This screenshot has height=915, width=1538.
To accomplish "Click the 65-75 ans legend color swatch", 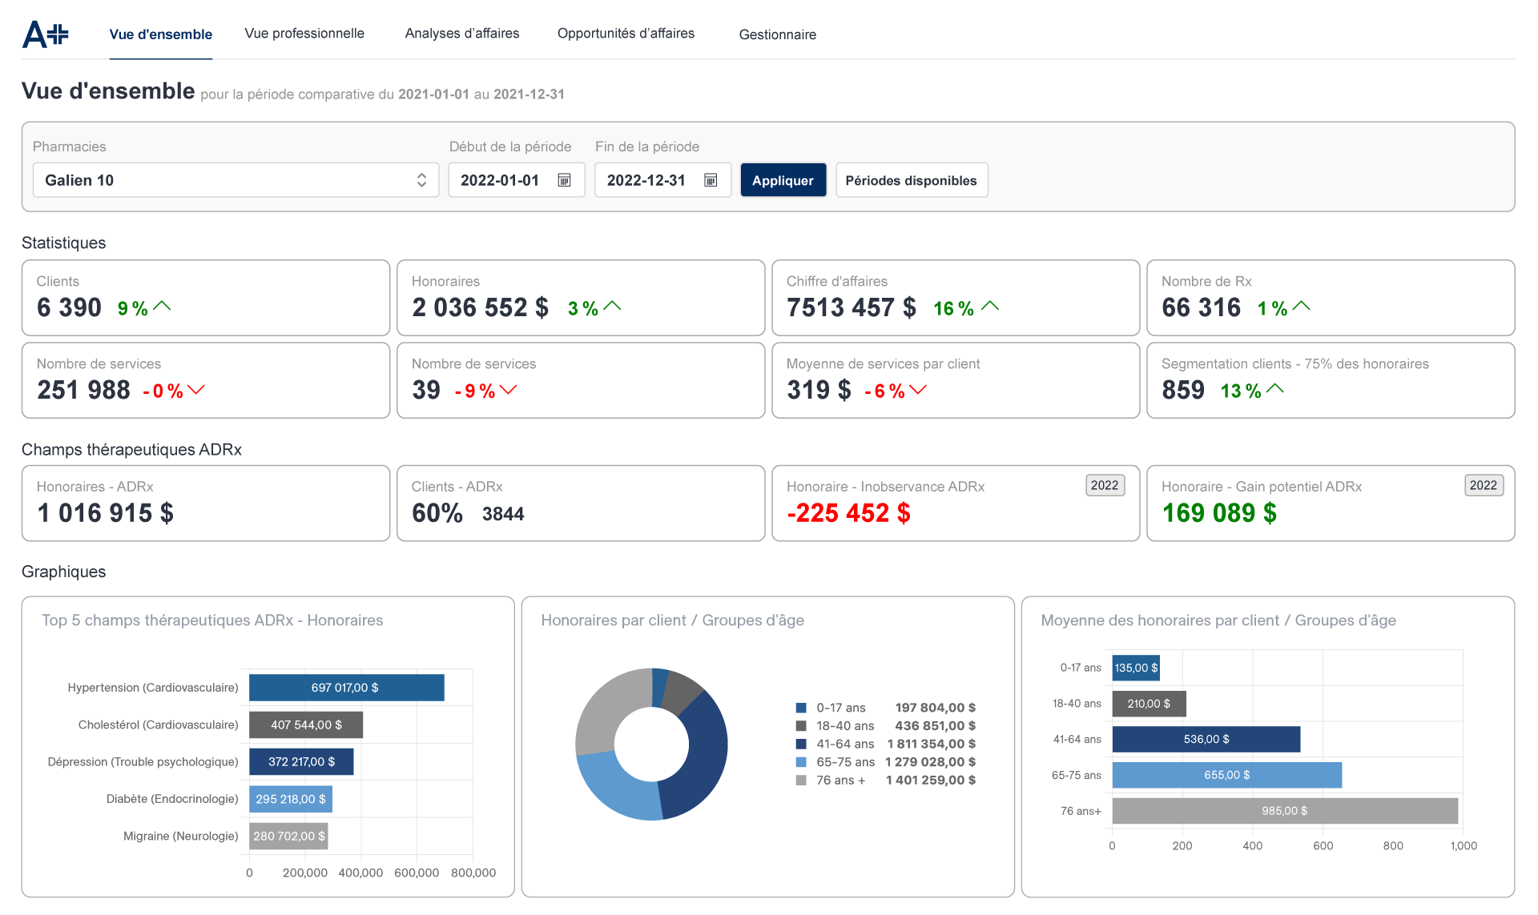I will (x=800, y=762).
